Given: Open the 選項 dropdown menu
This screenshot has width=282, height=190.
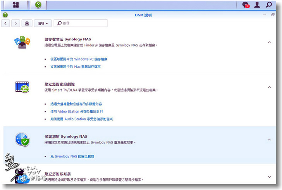Looking at the screenshot, I should 43,23.
